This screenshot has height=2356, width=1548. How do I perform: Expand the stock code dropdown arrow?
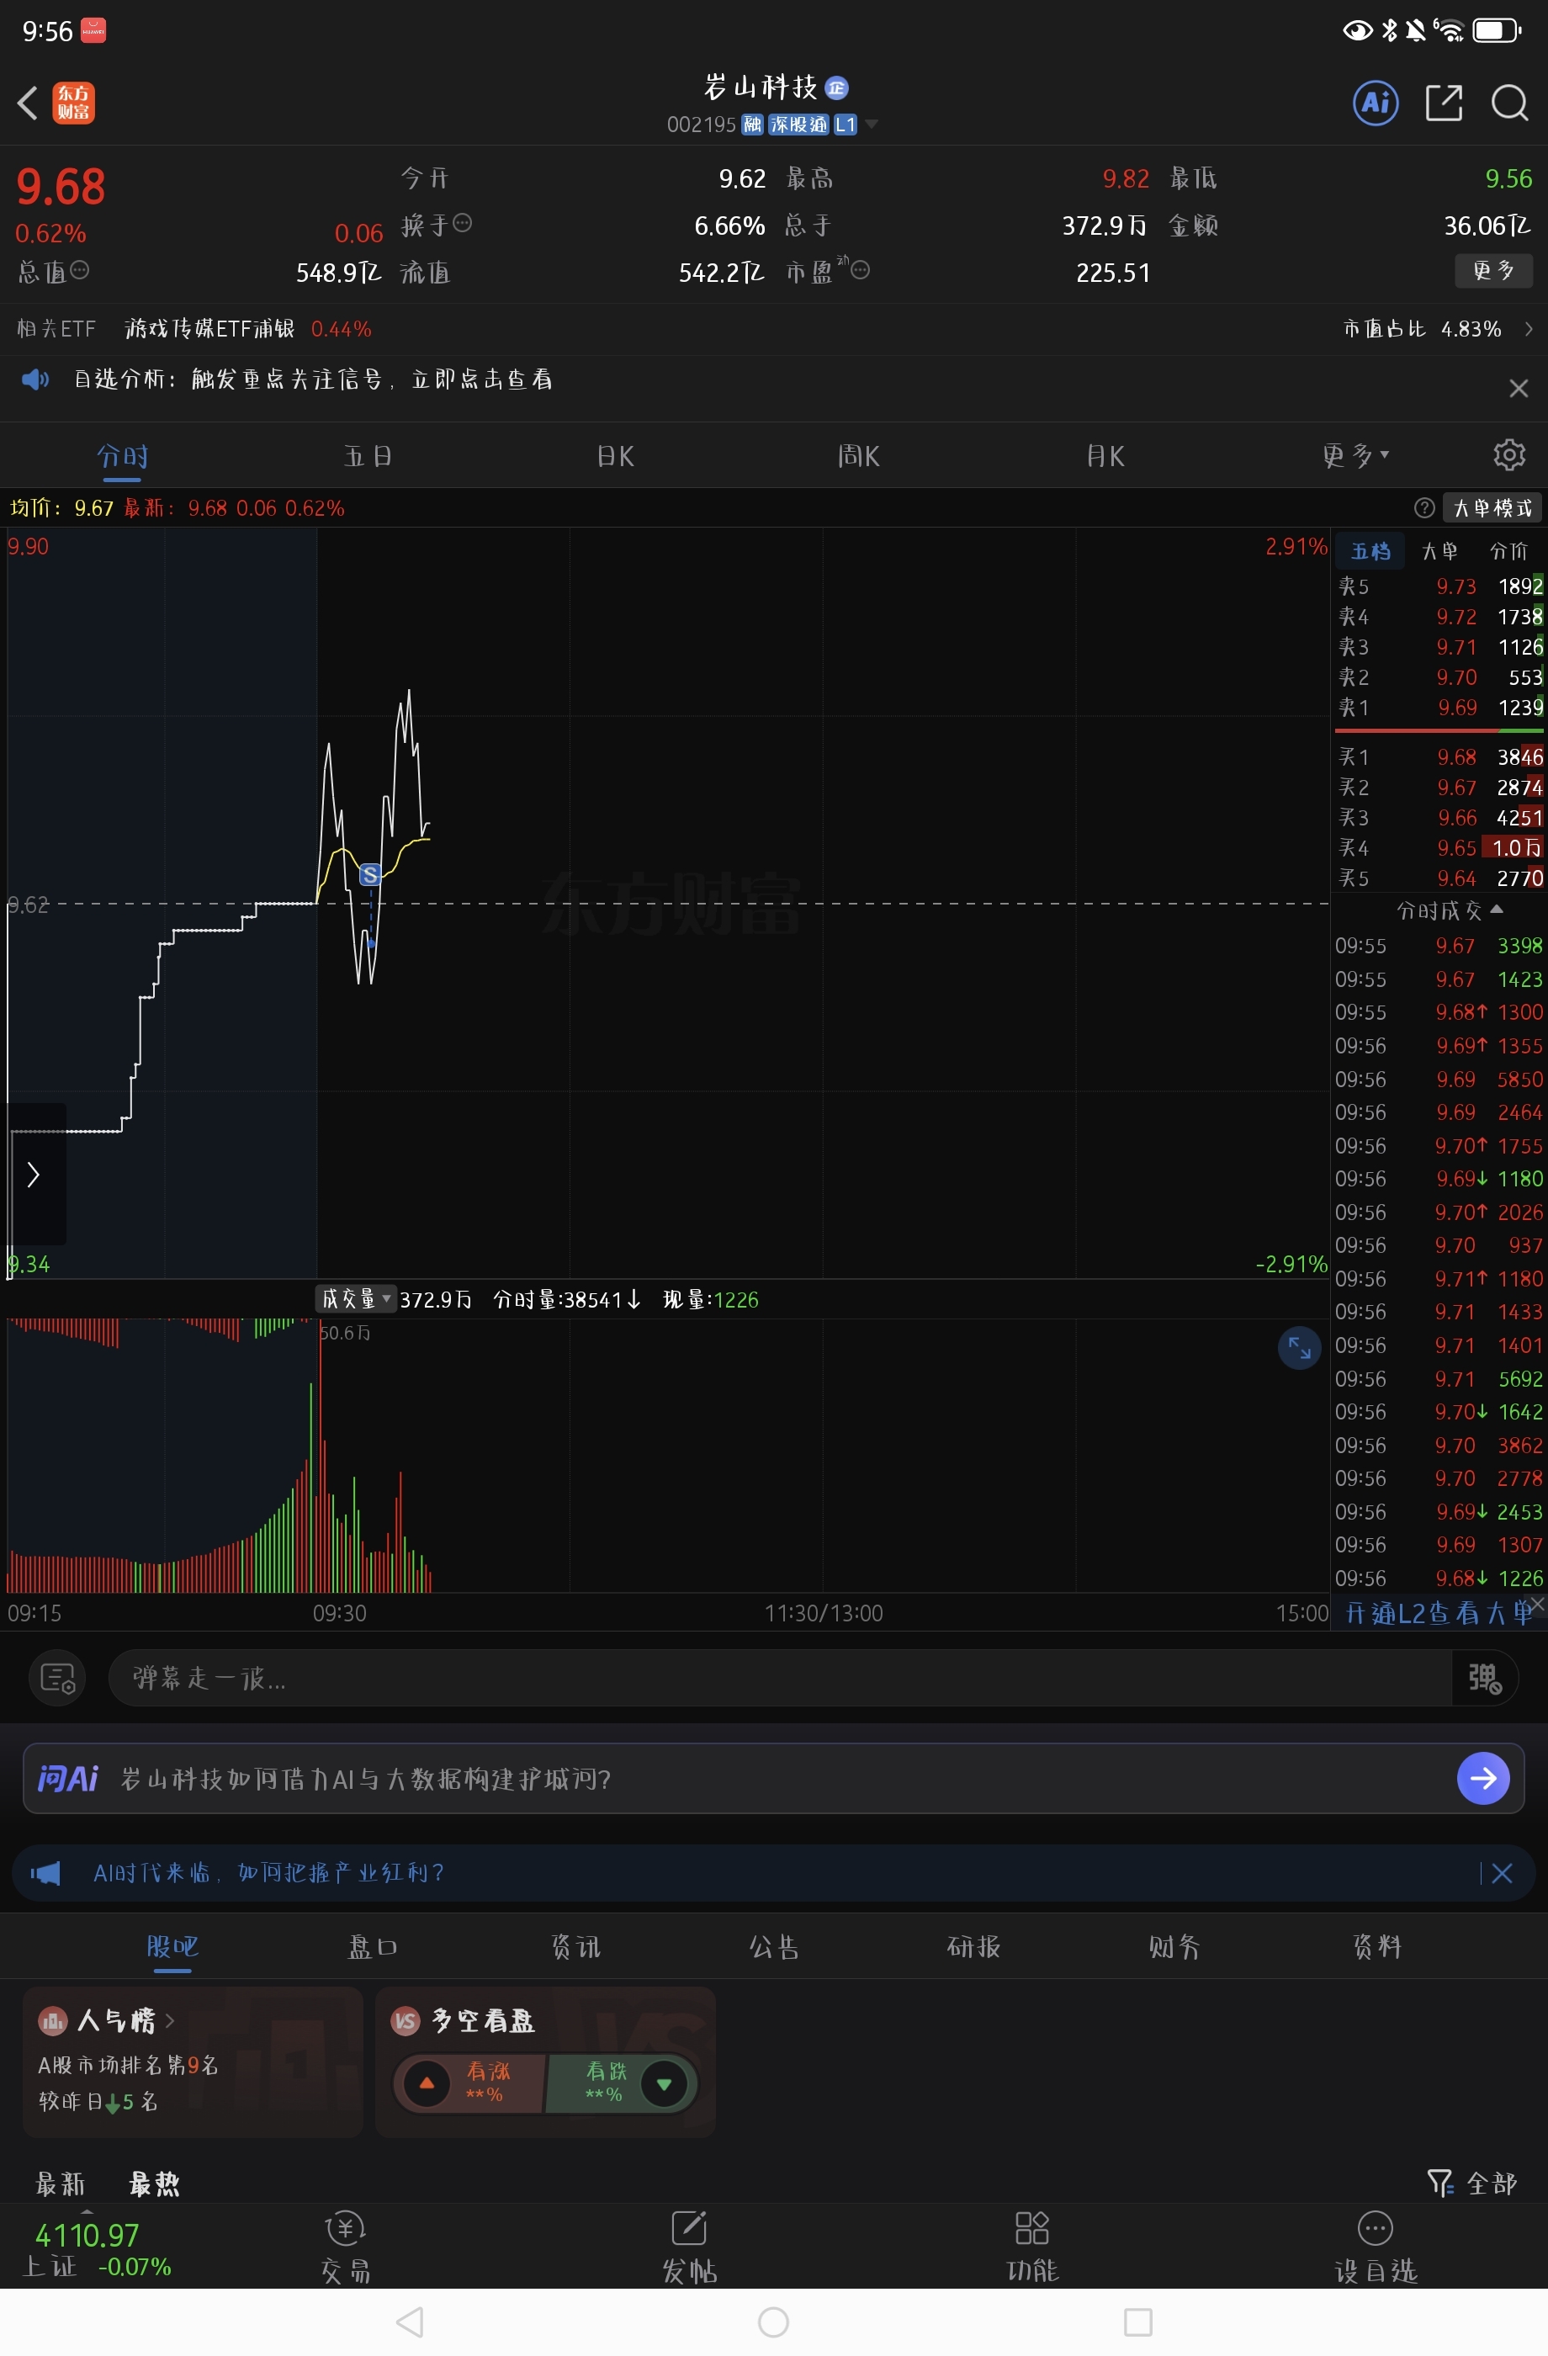[x=872, y=124]
